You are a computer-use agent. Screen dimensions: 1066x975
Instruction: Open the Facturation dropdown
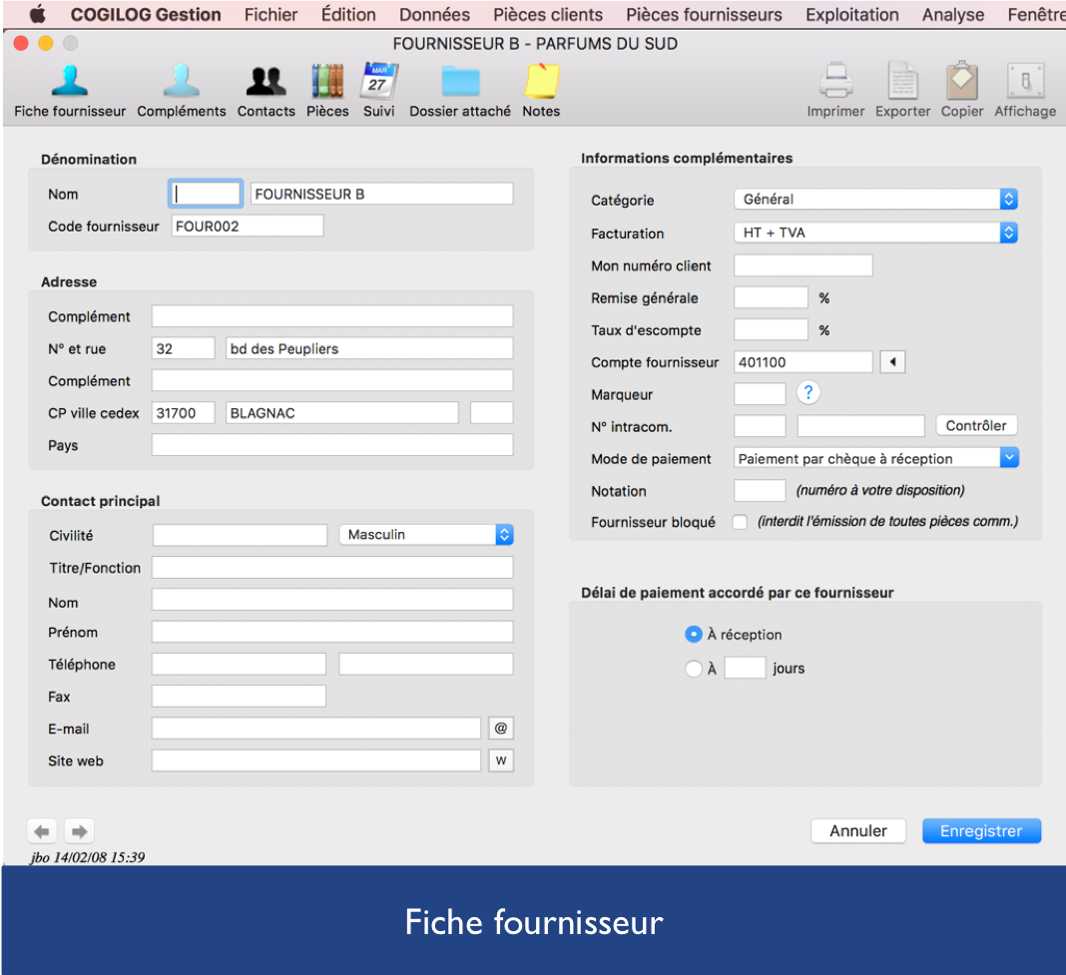pos(875,233)
